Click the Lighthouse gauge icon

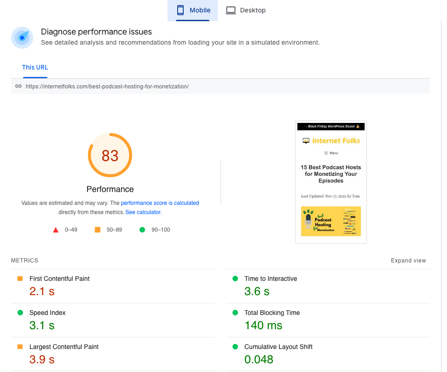point(22,38)
